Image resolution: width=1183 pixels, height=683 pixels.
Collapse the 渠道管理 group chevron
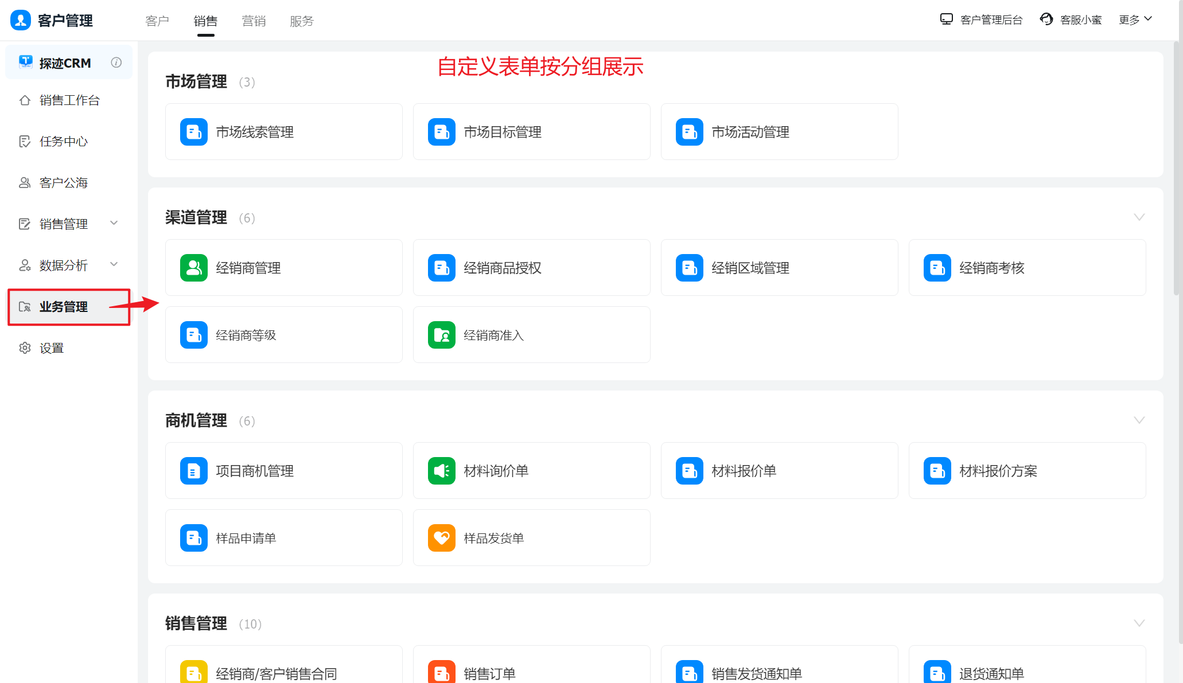[1139, 217]
